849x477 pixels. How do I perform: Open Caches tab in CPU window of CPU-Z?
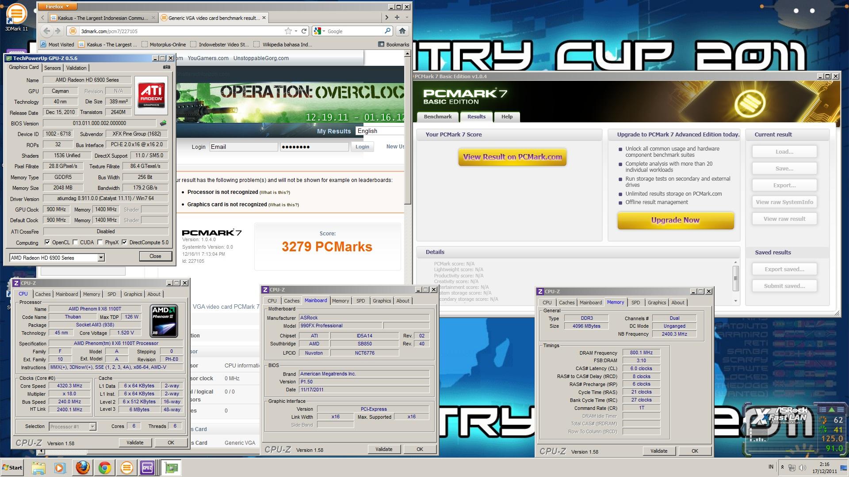[43, 294]
